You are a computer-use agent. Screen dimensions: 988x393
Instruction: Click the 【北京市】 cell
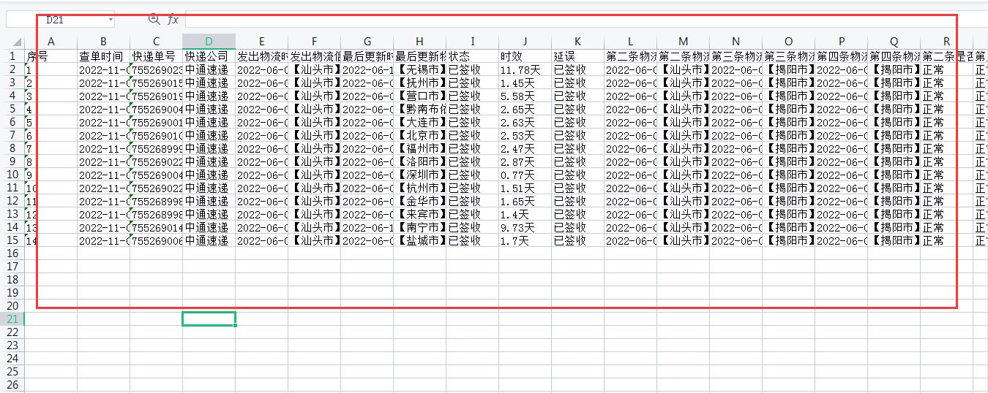click(419, 135)
